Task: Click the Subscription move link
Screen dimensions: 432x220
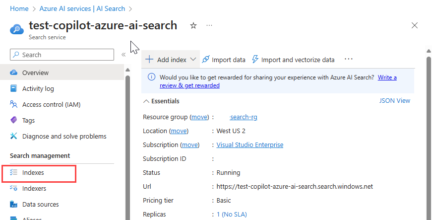Action: 190,145
